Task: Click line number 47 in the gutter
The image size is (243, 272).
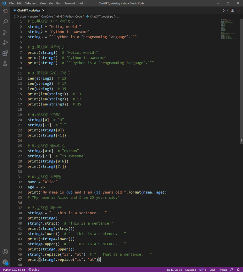Action: 20,260
